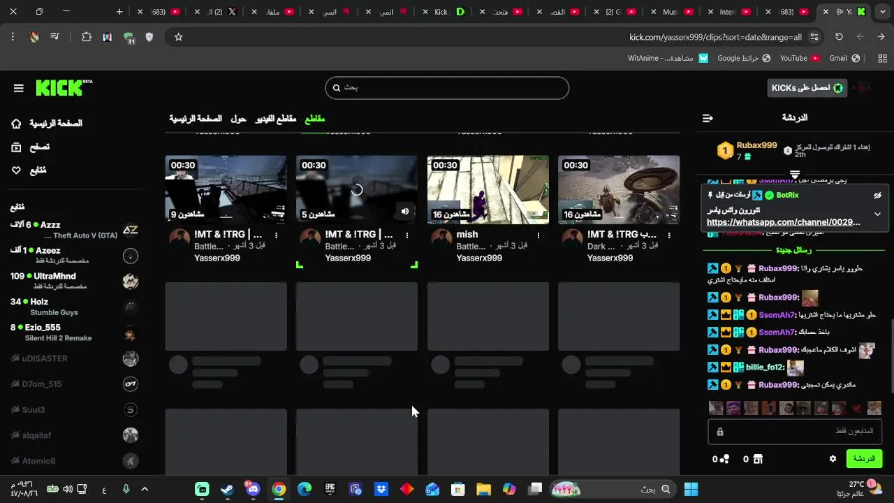Open chat settings gear icon
This screenshot has height=503, width=894.
pyautogui.click(x=833, y=459)
